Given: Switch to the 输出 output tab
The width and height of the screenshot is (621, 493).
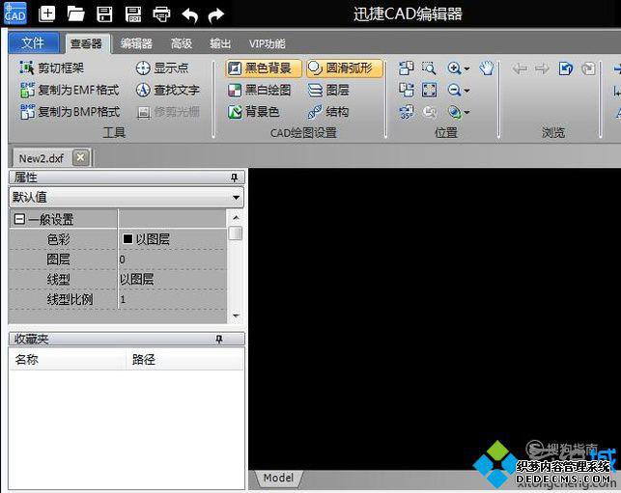Looking at the screenshot, I should 220,43.
